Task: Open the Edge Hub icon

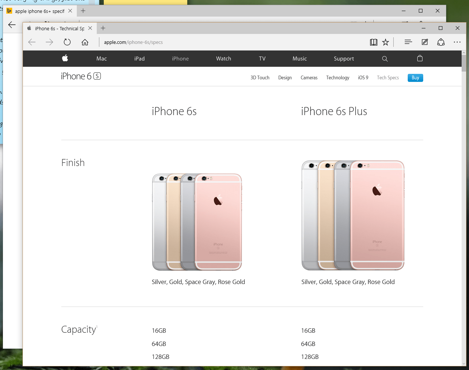Action: [x=408, y=42]
